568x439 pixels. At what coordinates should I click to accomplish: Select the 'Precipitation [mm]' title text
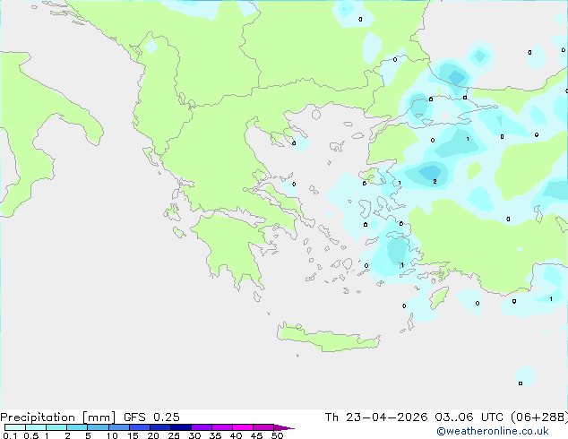pos(58,417)
